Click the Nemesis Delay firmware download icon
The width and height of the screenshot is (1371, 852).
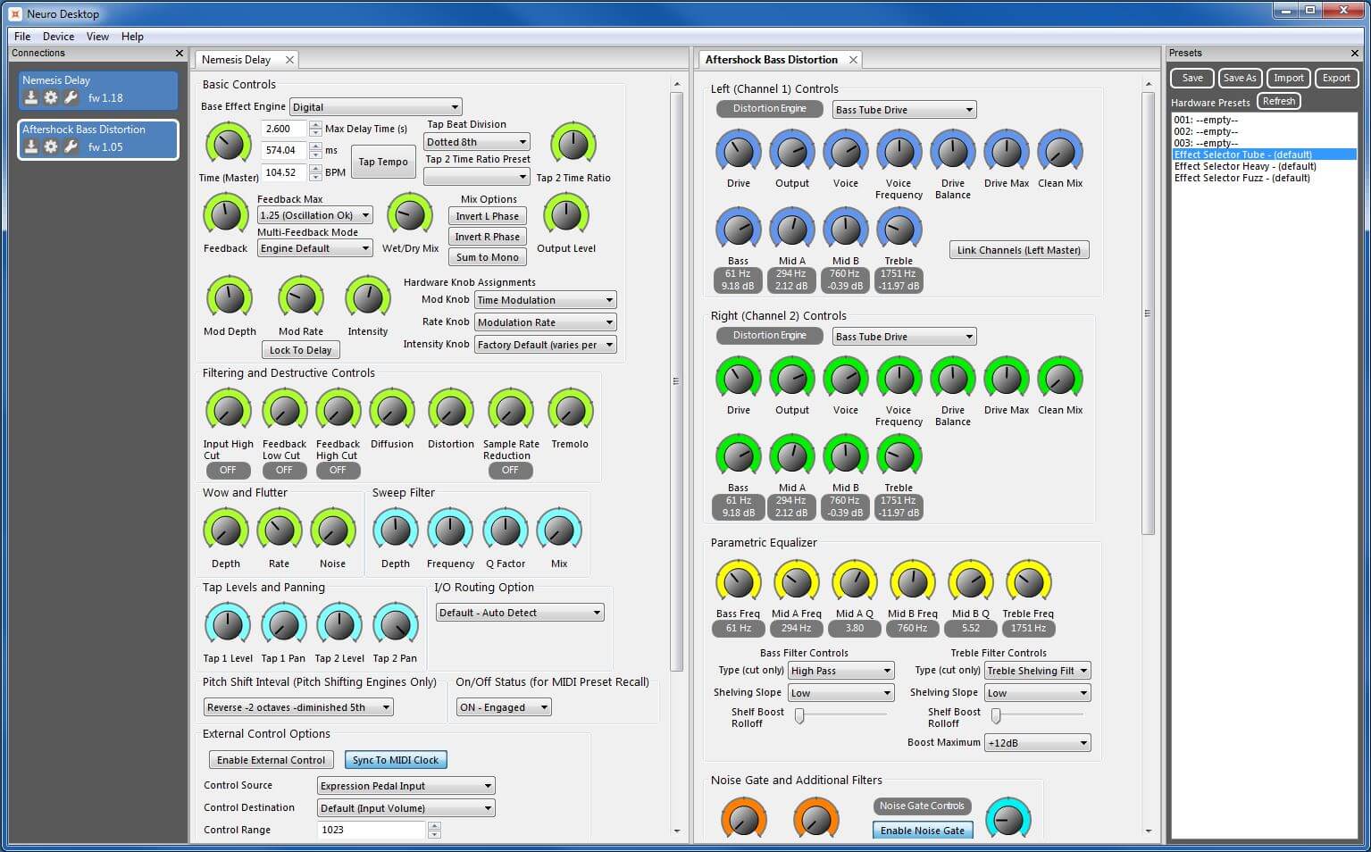click(30, 97)
